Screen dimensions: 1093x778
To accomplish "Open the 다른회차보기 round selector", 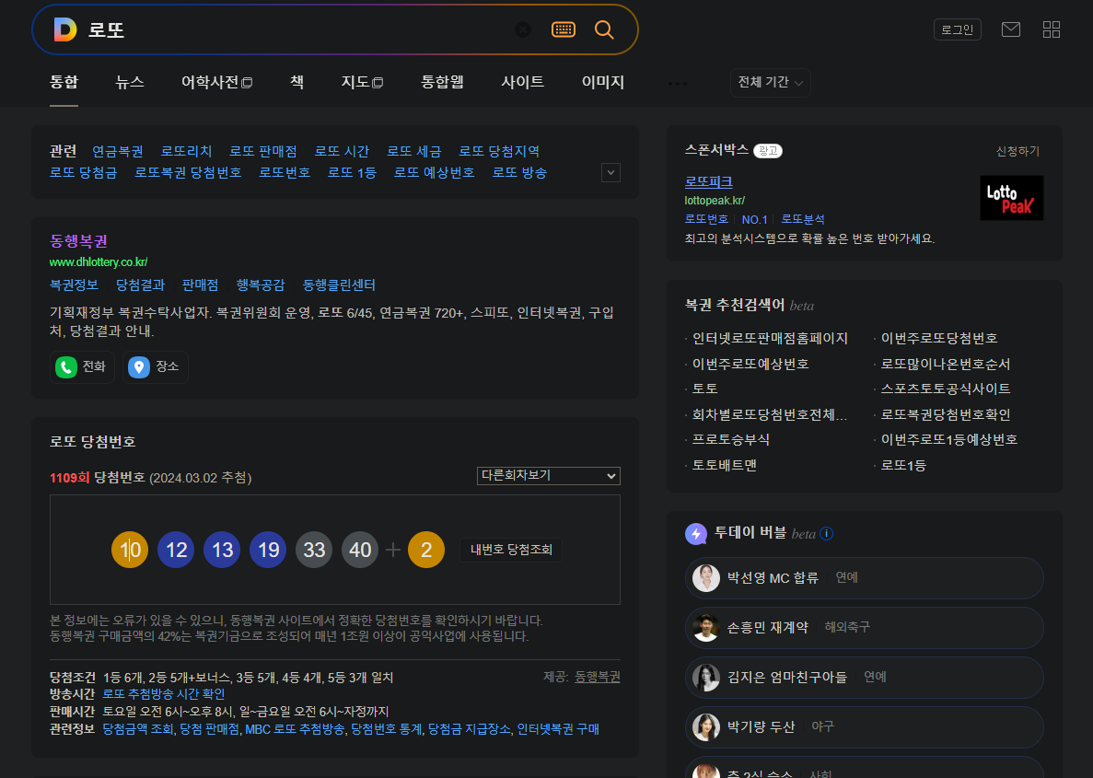I will (x=549, y=475).
